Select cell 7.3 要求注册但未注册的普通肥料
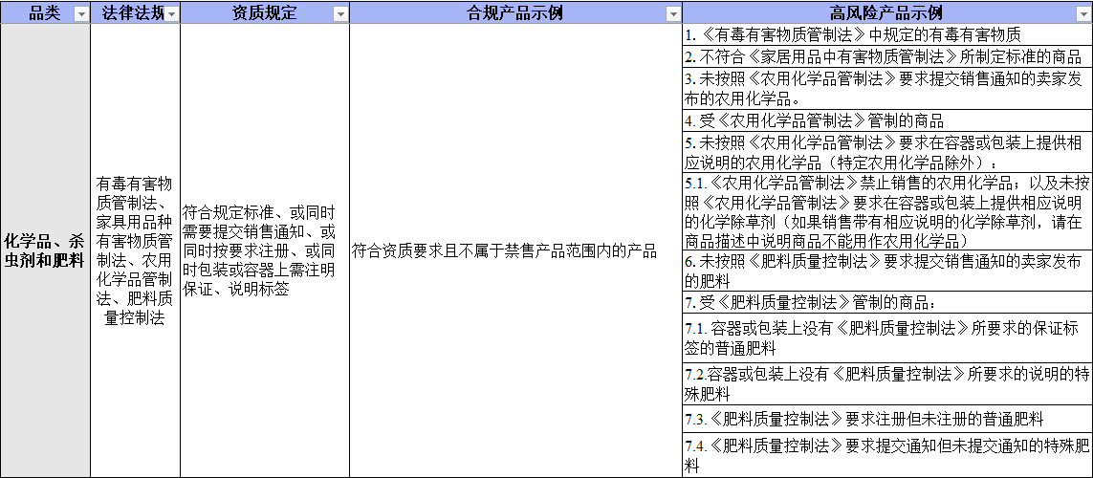This screenshot has height=478, width=1093. tap(887, 420)
